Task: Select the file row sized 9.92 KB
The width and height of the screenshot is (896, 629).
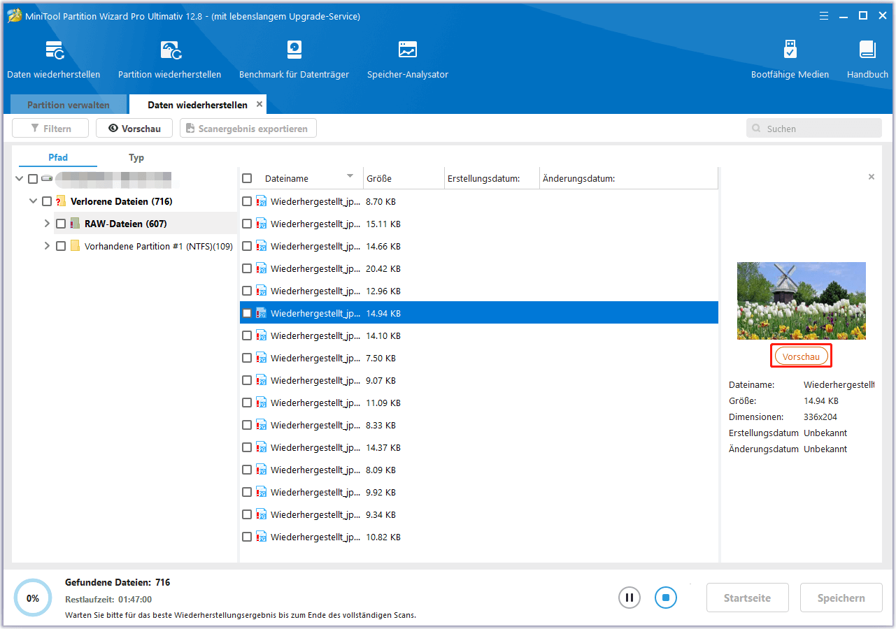Action: (x=479, y=492)
